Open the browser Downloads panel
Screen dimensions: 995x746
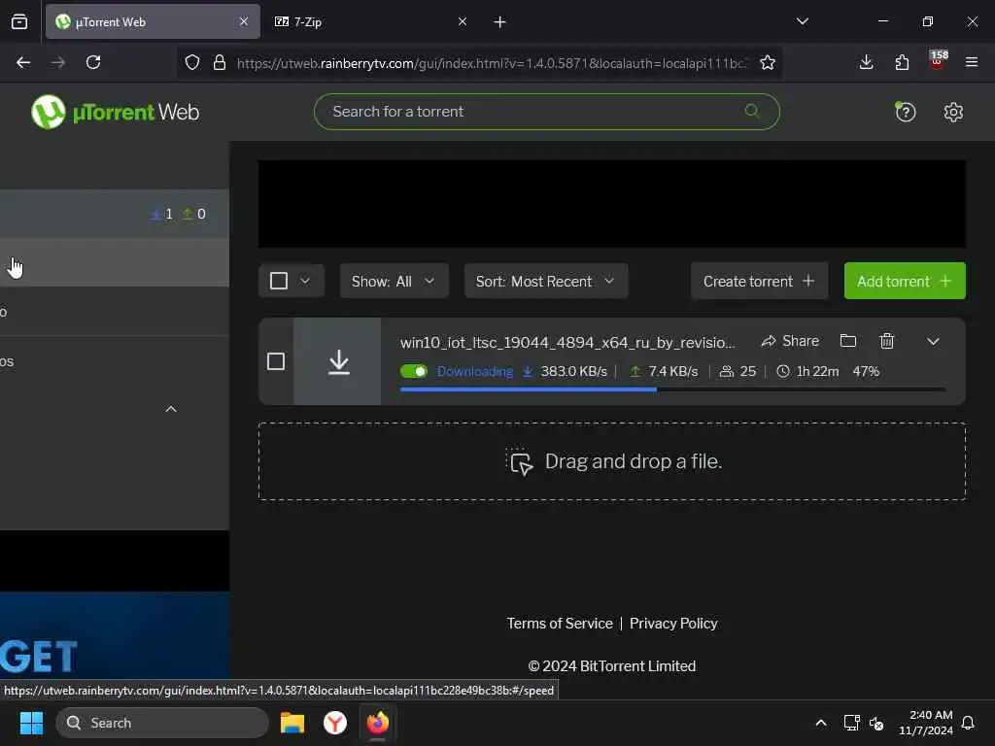(866, 62)
